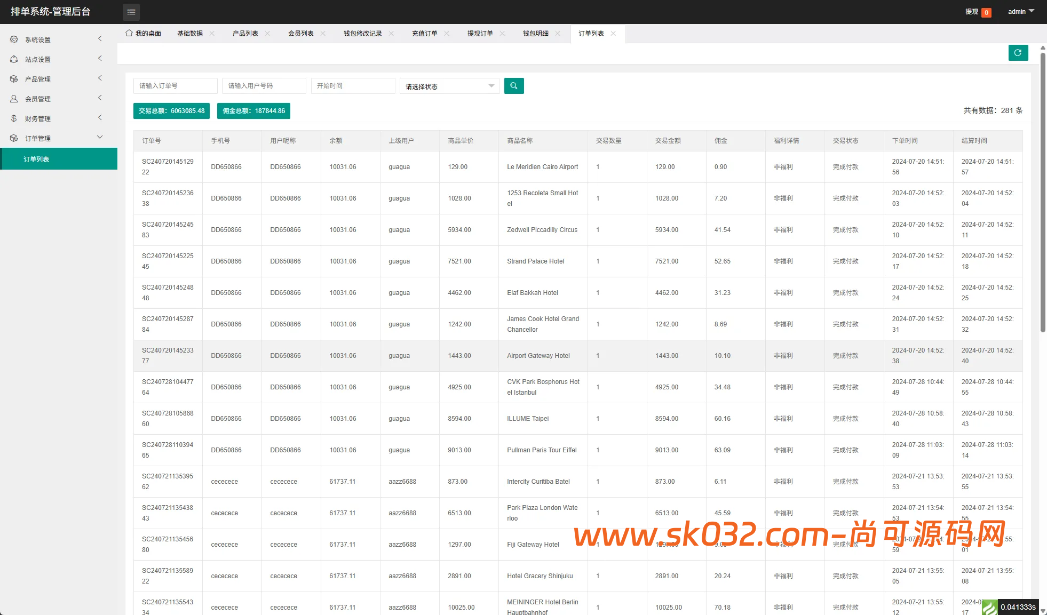
Task: Click the 开始时间 date field
Action: coord(353,86)
